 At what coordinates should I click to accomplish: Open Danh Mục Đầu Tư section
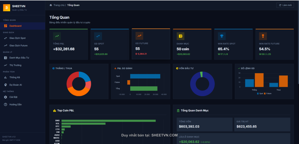[19, 58]
